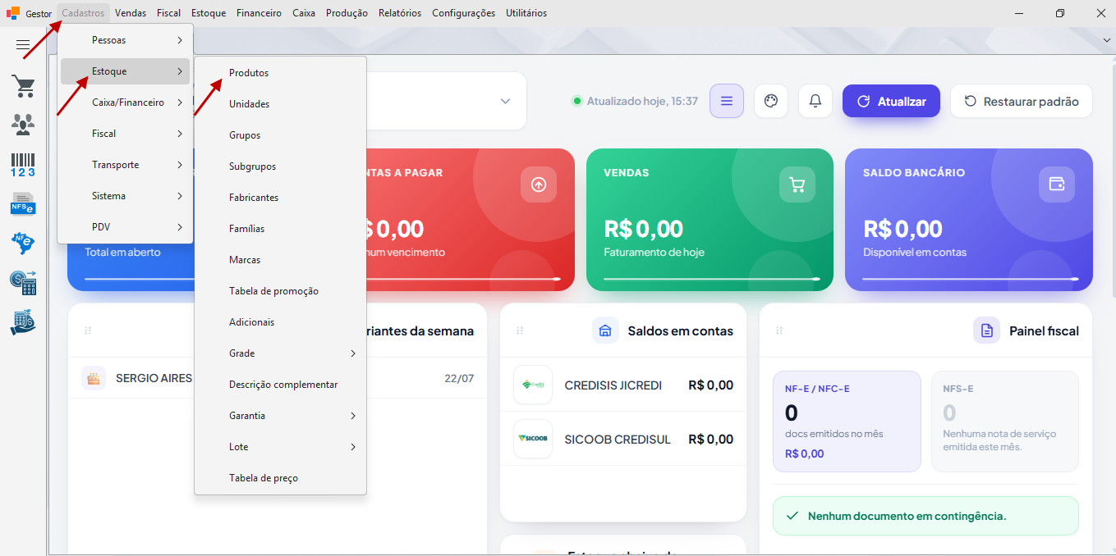1116x556 pixels.
Task: Select Fabricantes menu entry
Action: pyautogui.click(x=280, y=198)
